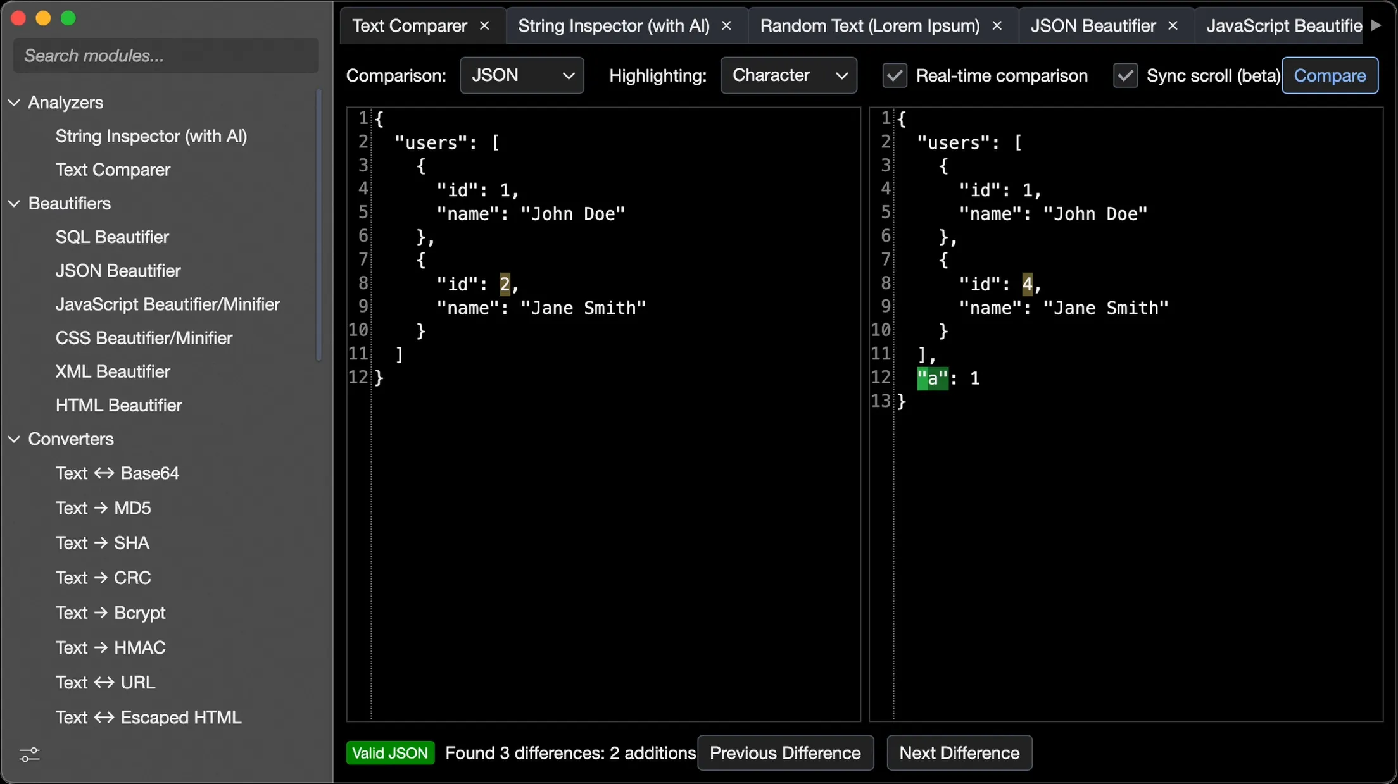Close the Text Comparer tab
This screenshot has width=1398, height=784.
point(484,26)
